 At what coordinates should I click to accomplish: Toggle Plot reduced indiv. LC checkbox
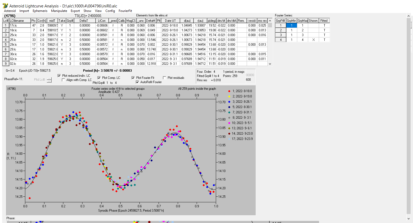[x=59, y=76]
